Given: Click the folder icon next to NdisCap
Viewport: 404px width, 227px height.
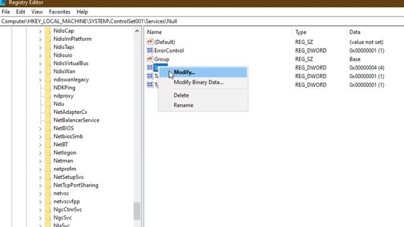Looking at the screenshot, I should click(x=48, y=31).
